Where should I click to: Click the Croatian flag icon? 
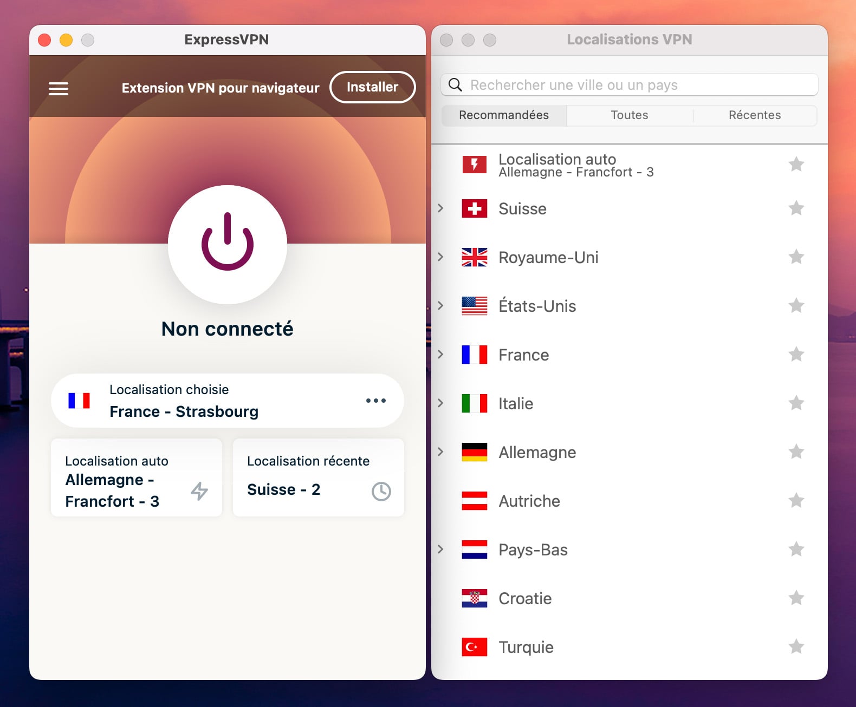tap(475, 598)
